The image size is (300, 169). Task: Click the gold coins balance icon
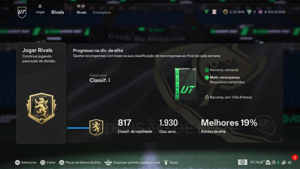[226, 12]
